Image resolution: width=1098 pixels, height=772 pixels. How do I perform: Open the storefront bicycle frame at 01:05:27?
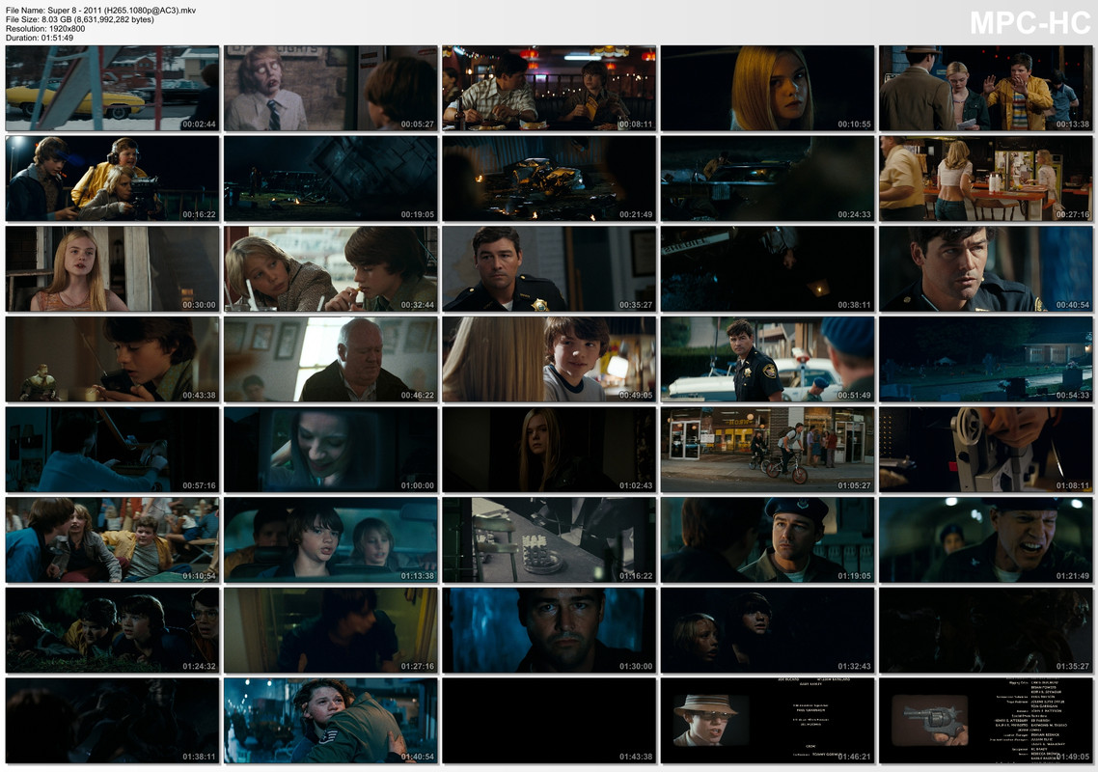(x=767, y=450)
